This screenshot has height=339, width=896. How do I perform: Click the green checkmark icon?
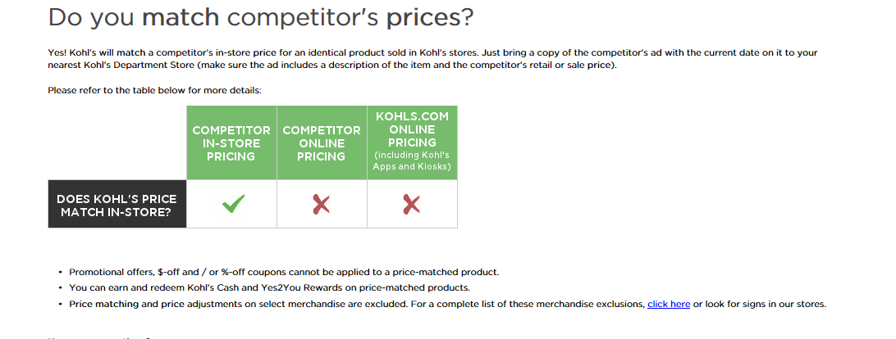[233, 205]
